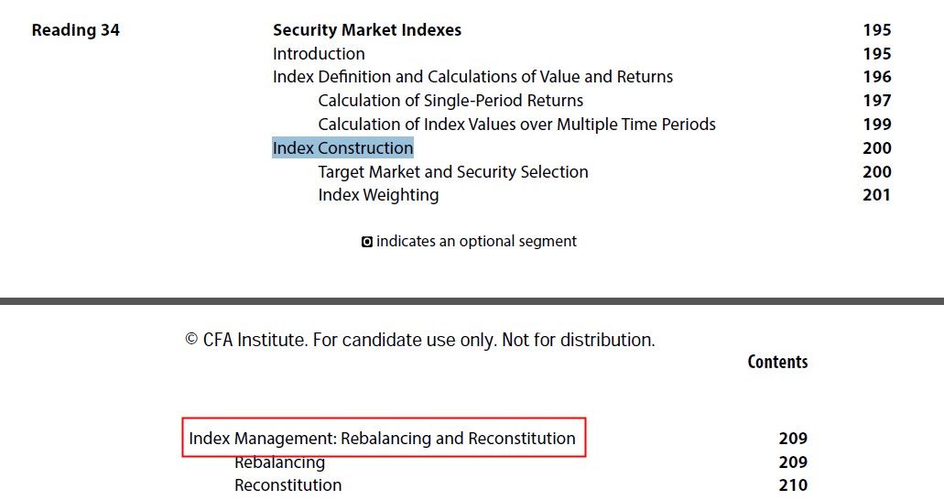Click page number 196

pos(876,77)
